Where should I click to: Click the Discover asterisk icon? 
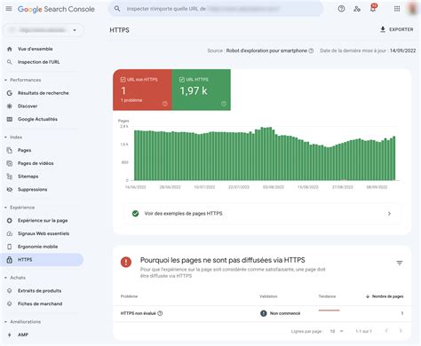[x=10, y=106]
